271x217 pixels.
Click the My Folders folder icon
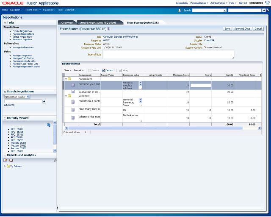pos(8,166)
